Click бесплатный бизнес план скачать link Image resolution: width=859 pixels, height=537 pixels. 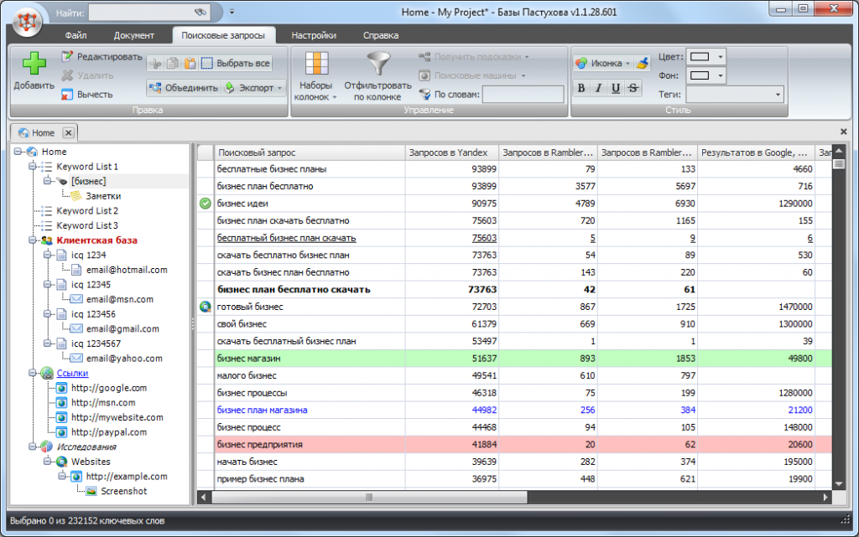click(x=287, y=238)
